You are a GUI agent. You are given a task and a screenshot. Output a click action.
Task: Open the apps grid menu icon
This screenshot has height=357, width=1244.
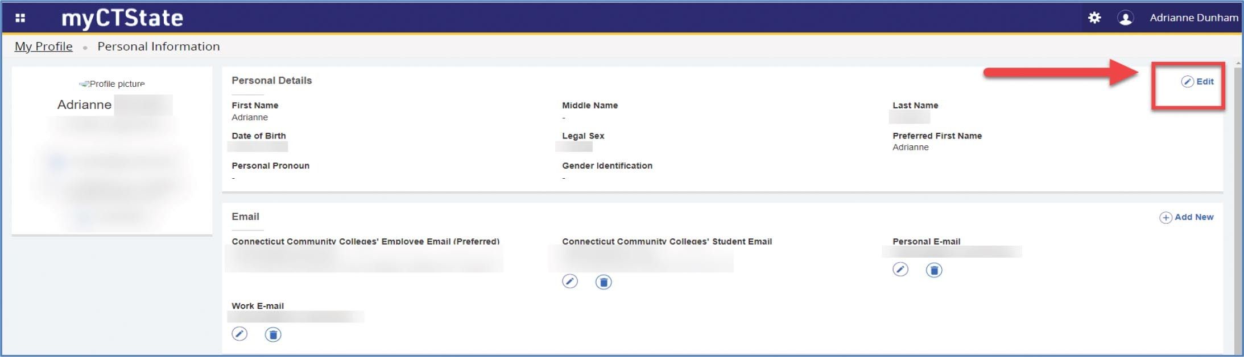click(x=20, y=18)
